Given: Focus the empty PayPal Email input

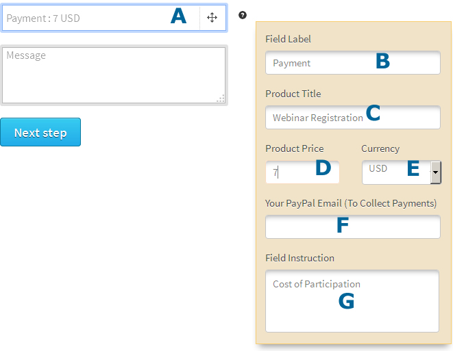Looking at the screenshot, I should [353, 226].
